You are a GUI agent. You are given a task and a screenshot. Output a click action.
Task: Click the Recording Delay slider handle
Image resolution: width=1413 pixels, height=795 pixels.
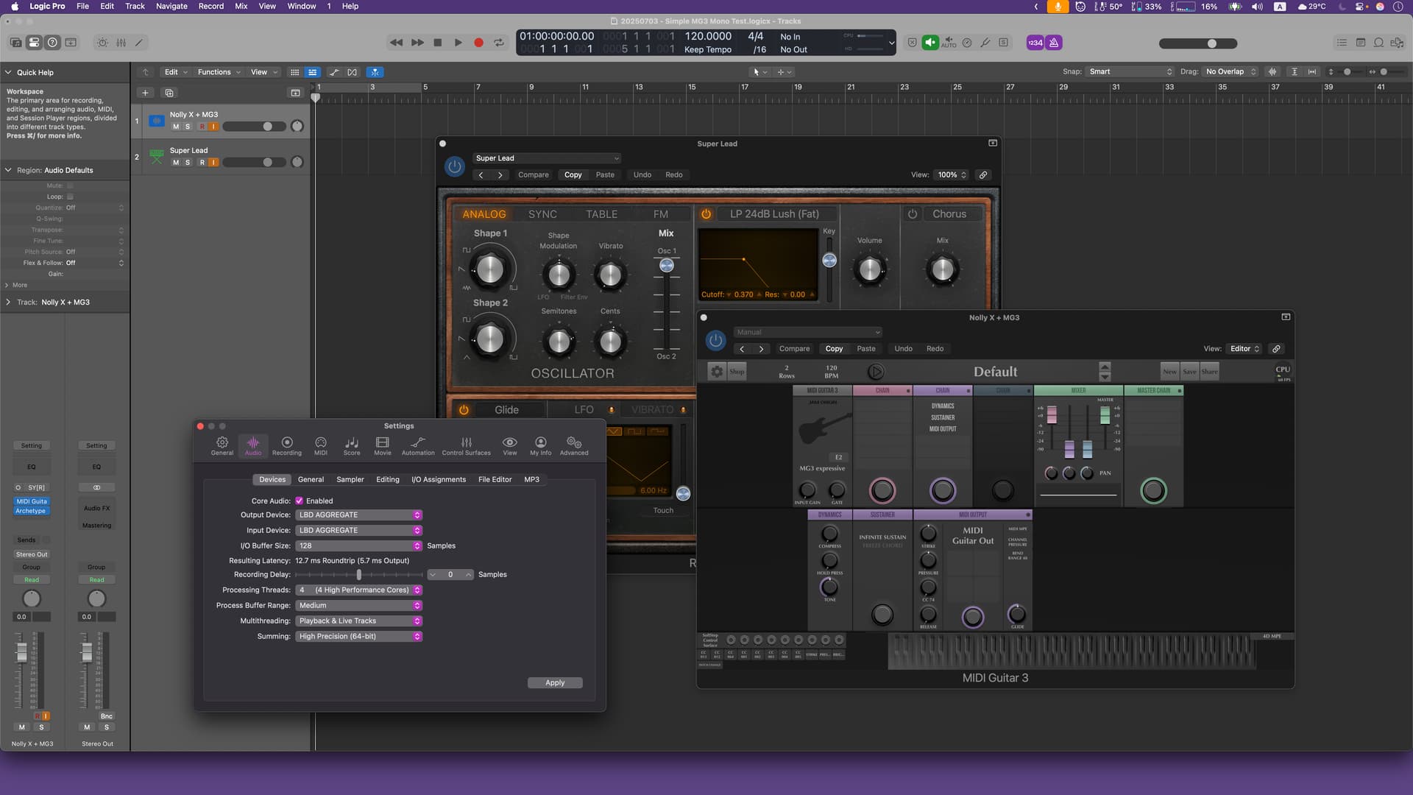tap(359, 575)
